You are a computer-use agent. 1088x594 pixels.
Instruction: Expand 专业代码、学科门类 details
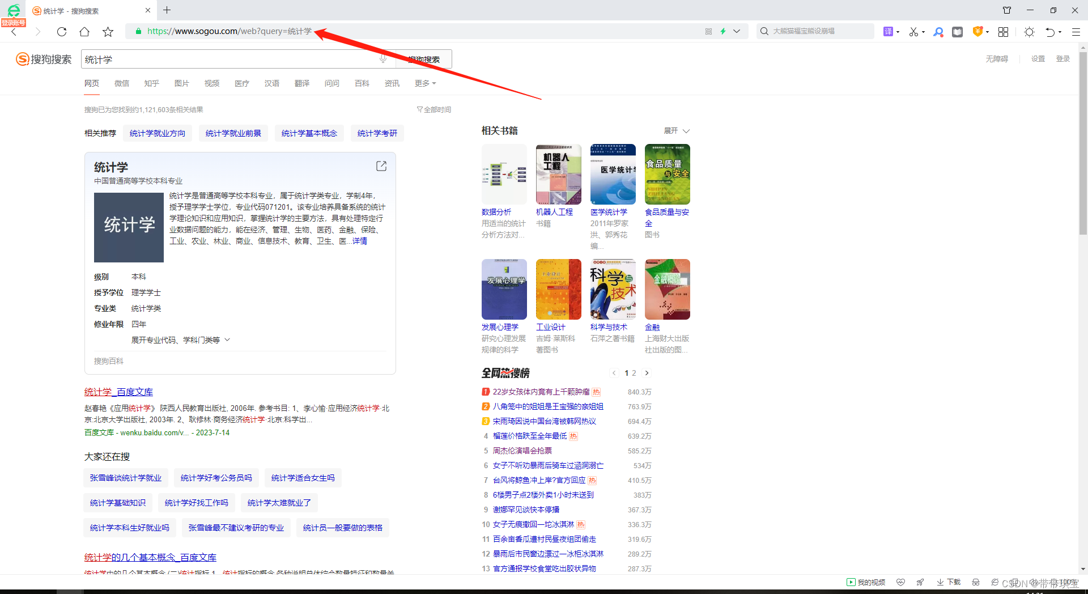pos(180,339)
